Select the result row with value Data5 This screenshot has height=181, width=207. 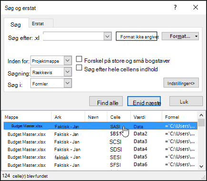pyautogui.click(x=100, y=157)
